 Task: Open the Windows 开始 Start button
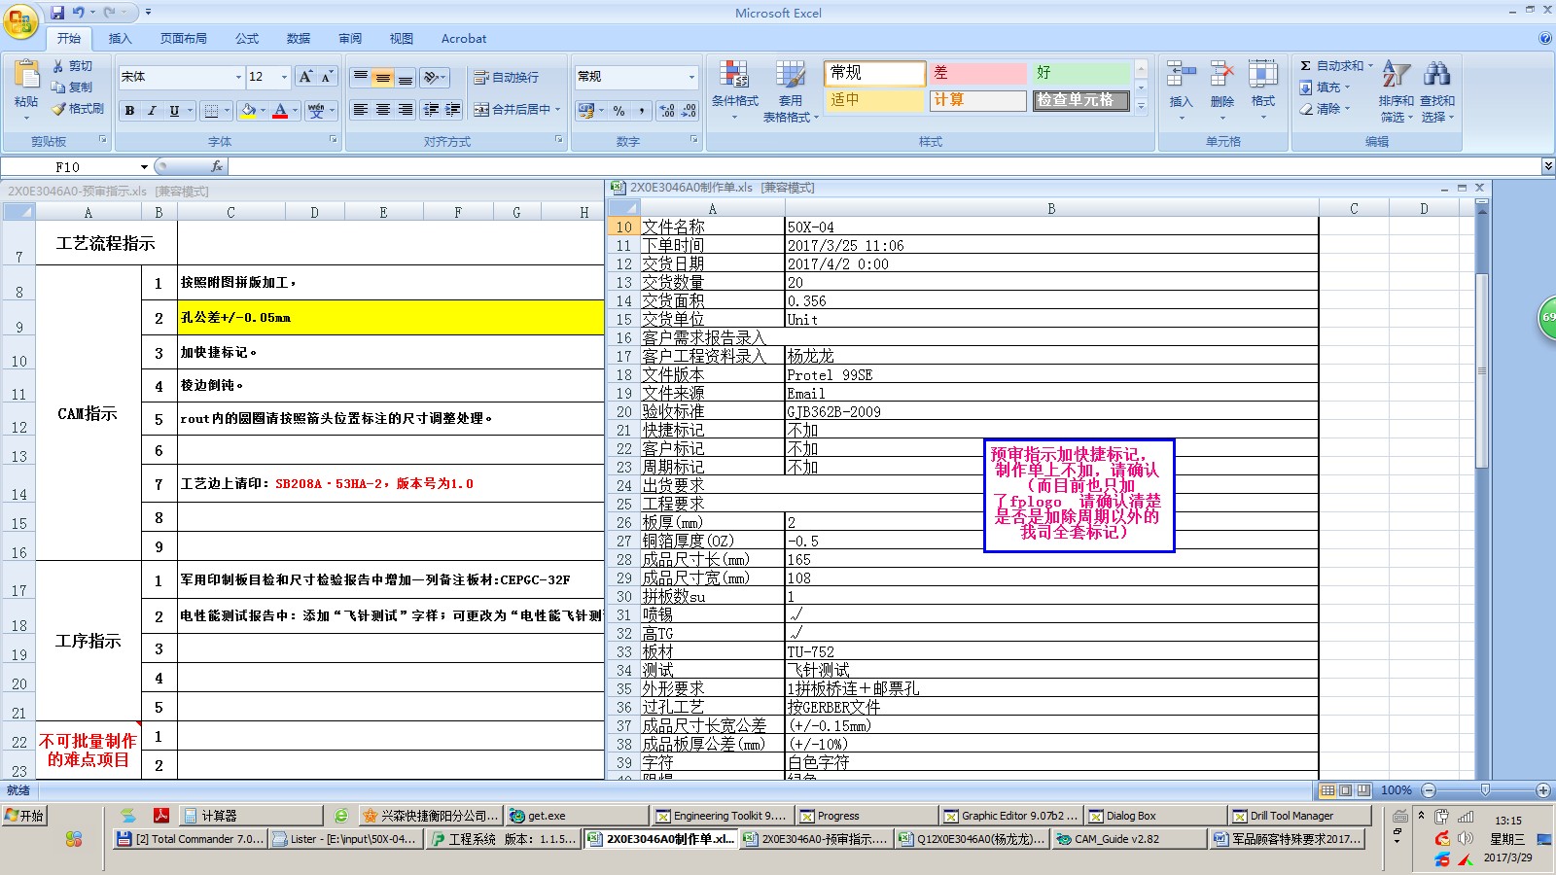24,816
